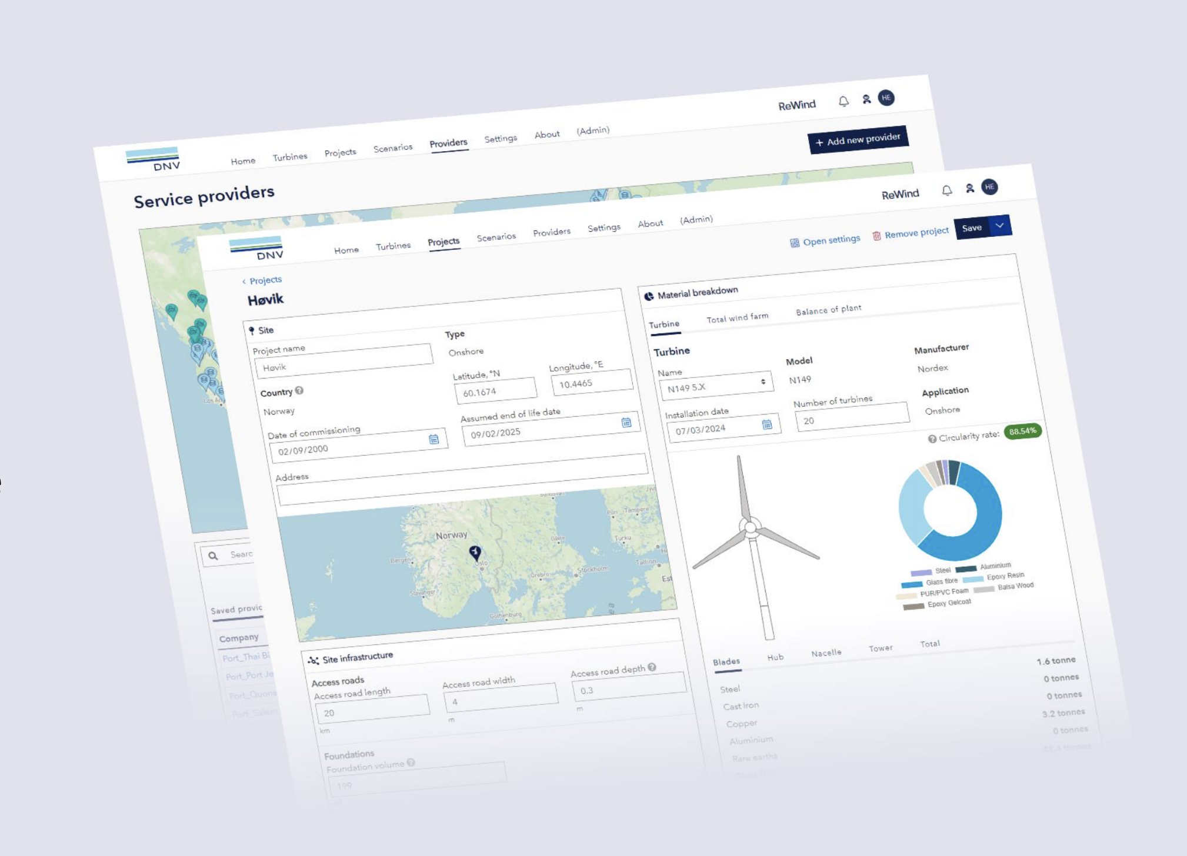This screenshot has height=856, width=1187.
Task: Click the Open settings icon
Action: tap(795, 243)
